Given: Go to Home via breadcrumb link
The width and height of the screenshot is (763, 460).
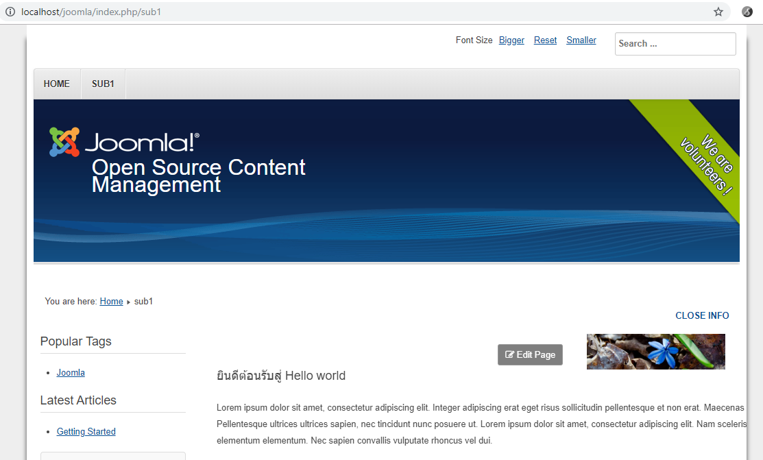Looking at the screenshot, I should pyautogui.click(x=111, y=302).
